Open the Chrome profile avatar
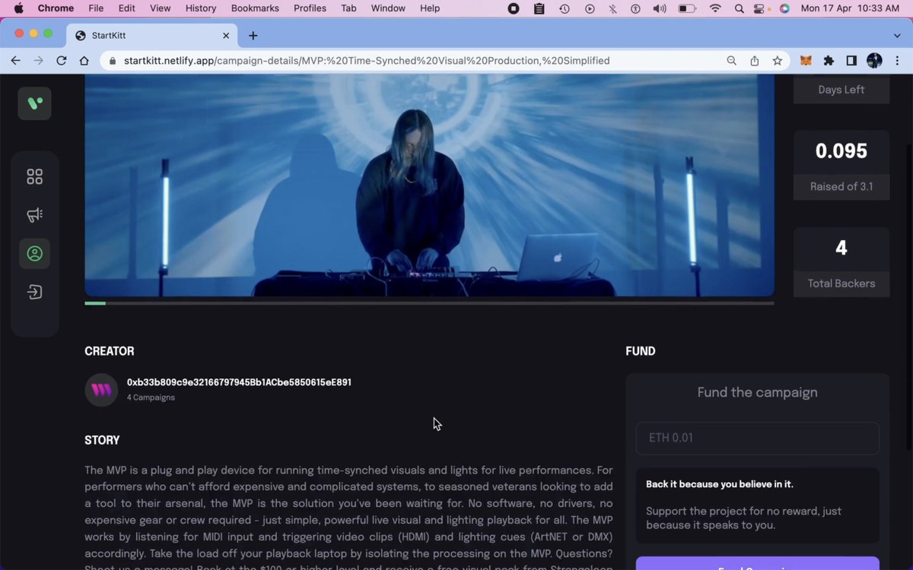 874,61
